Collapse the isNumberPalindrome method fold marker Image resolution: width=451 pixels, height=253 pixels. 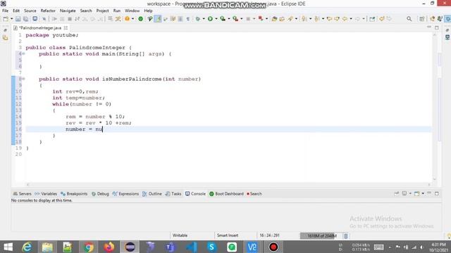pos(23,79)
